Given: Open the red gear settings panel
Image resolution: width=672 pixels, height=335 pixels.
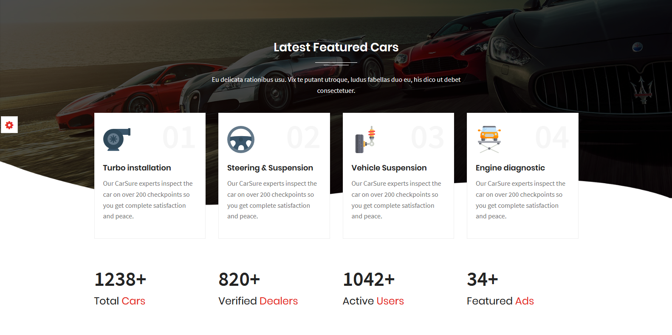Looking at the screenshot, I should point(9,125).
